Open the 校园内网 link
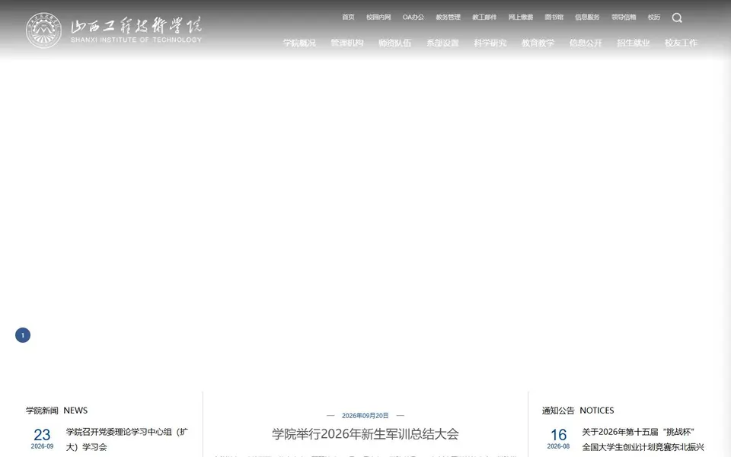Viewport: 731px width, 457px height. tap(378, 18)
